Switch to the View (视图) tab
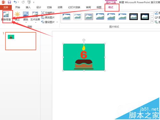 coord(99,7)
